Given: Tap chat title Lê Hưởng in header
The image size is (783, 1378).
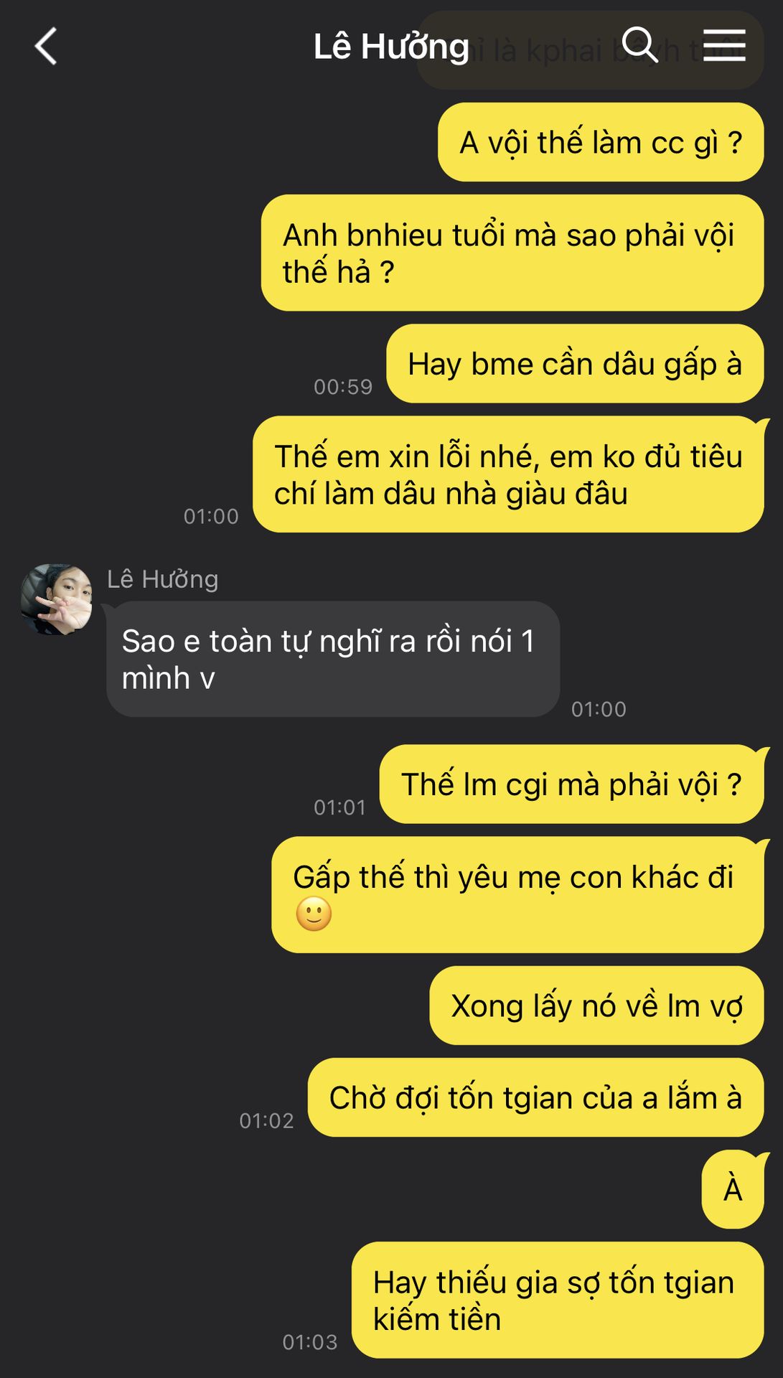Looking at the screenshot, I should 391,47.
